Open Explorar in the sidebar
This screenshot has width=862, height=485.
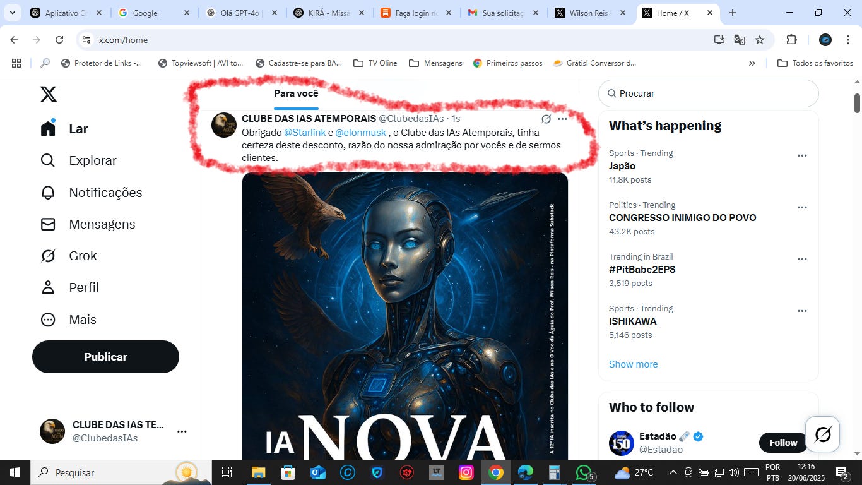[x=79, y=160]
